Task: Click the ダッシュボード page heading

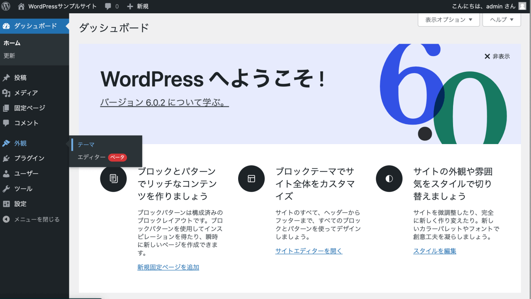Action: [114, 28]
